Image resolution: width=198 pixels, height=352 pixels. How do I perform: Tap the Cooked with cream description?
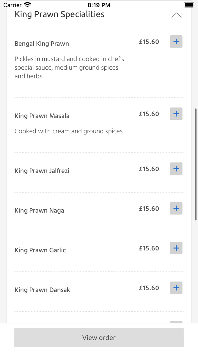[68, 131]
